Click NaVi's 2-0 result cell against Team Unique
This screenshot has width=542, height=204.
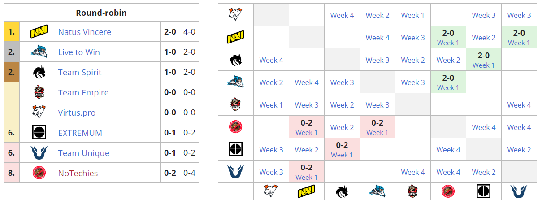(x=519, y=37)
